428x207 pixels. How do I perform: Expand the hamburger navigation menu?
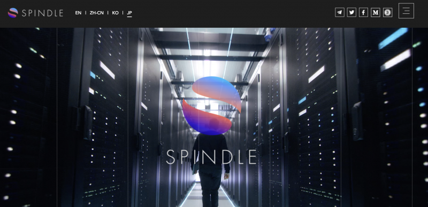[x=406, y=11]
